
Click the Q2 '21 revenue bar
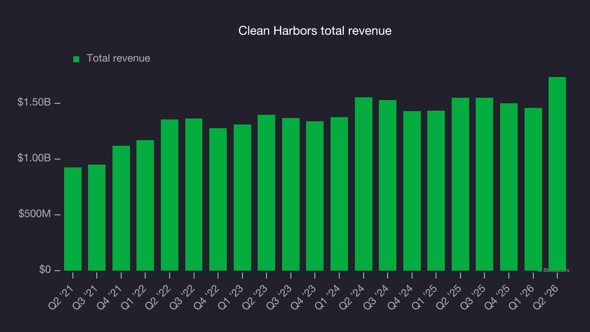point(73,219)
